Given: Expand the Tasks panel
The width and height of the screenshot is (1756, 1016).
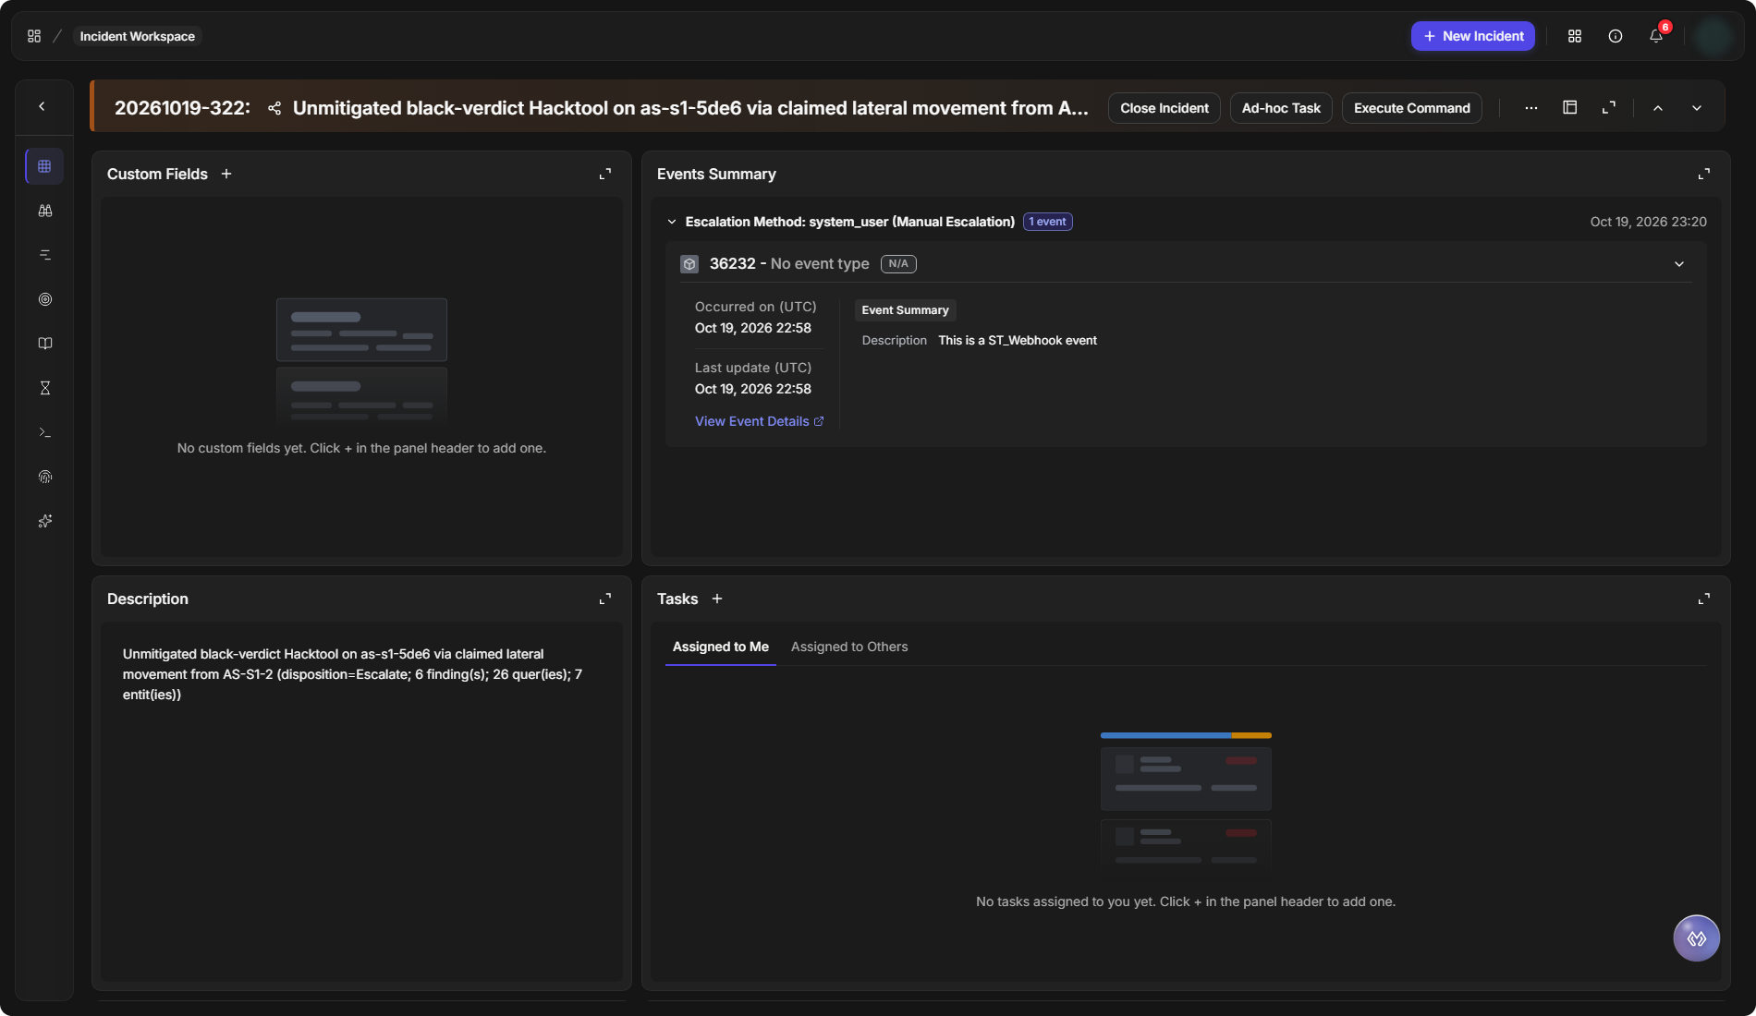Looking at the screenshot, I should (x=1704, y=599).
